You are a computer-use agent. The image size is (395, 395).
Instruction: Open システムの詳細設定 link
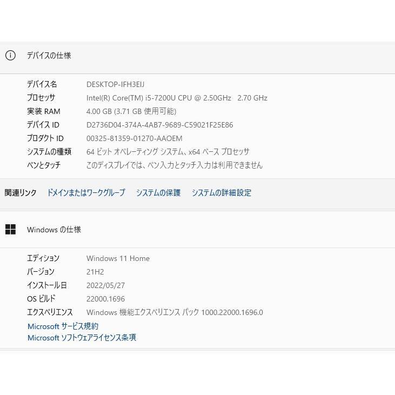click(x=222, y=193)
